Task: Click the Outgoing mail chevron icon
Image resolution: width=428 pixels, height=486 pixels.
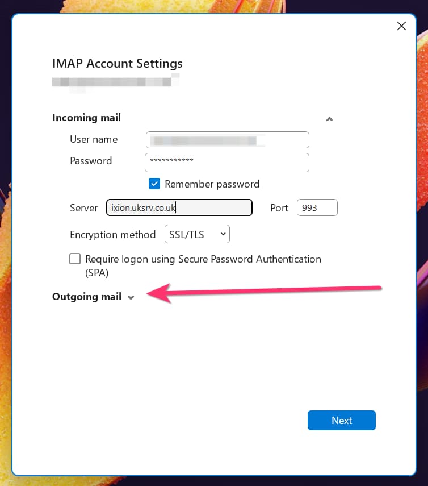Action: point(131,297)
